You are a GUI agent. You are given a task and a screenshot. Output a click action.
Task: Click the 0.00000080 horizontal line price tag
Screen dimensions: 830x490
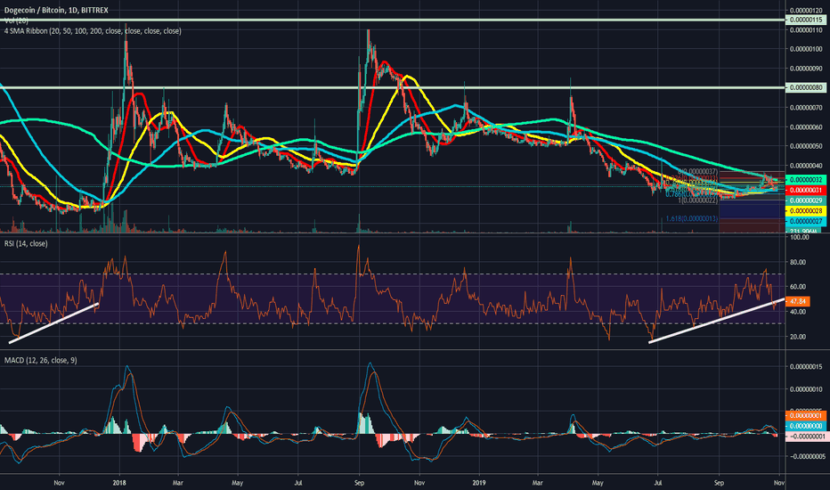click(x=804, y=87)
